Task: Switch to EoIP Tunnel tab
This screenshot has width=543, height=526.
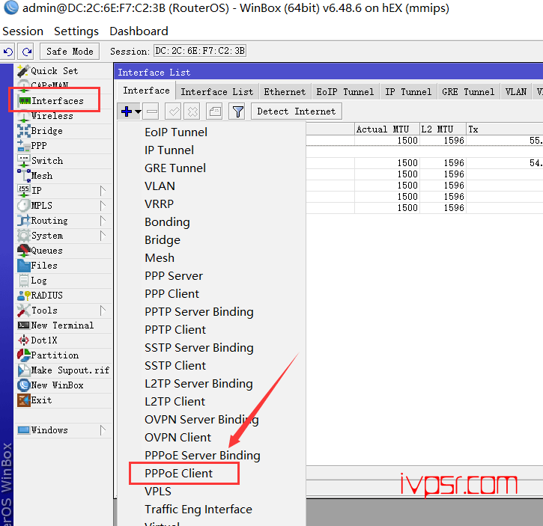Action: 345,92
